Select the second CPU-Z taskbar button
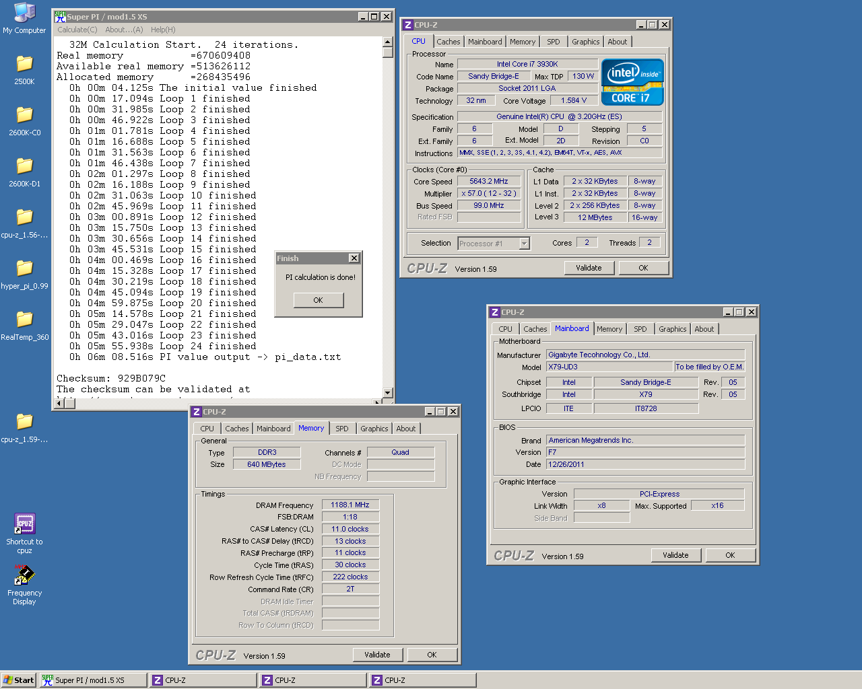The height and width of the screenshot is (689, 862). coord(312,680)
